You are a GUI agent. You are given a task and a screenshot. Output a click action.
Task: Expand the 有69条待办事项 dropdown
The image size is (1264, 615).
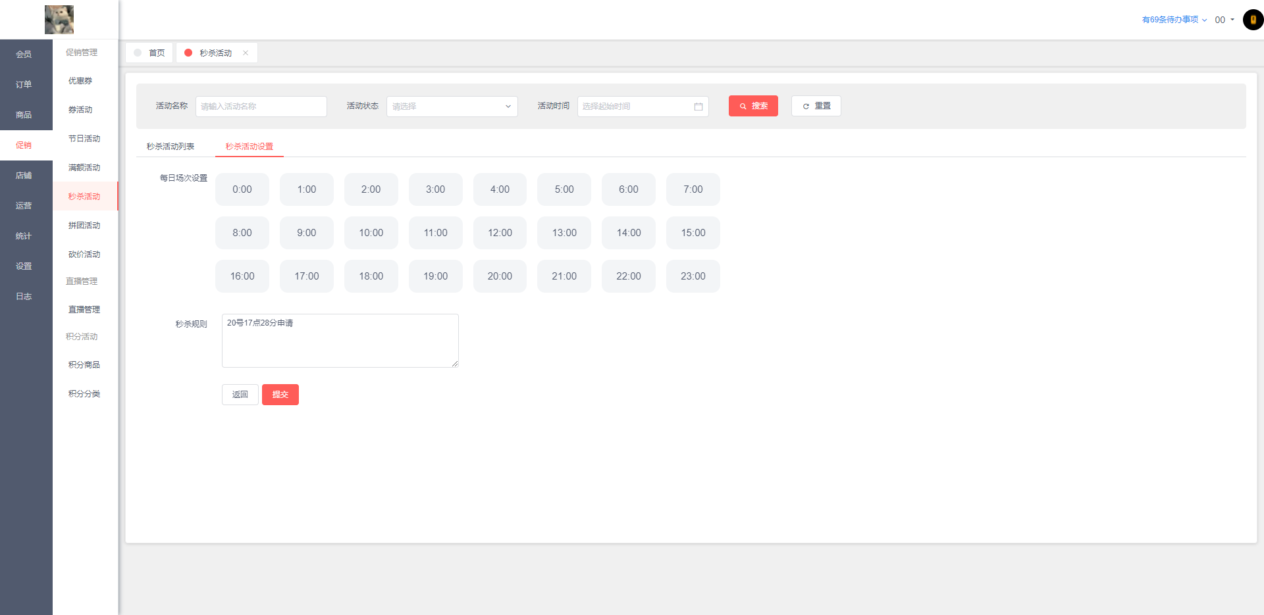1174,20
